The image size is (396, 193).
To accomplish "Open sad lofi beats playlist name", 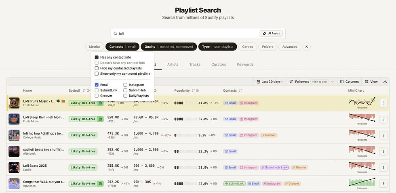I will coord(44,150).
